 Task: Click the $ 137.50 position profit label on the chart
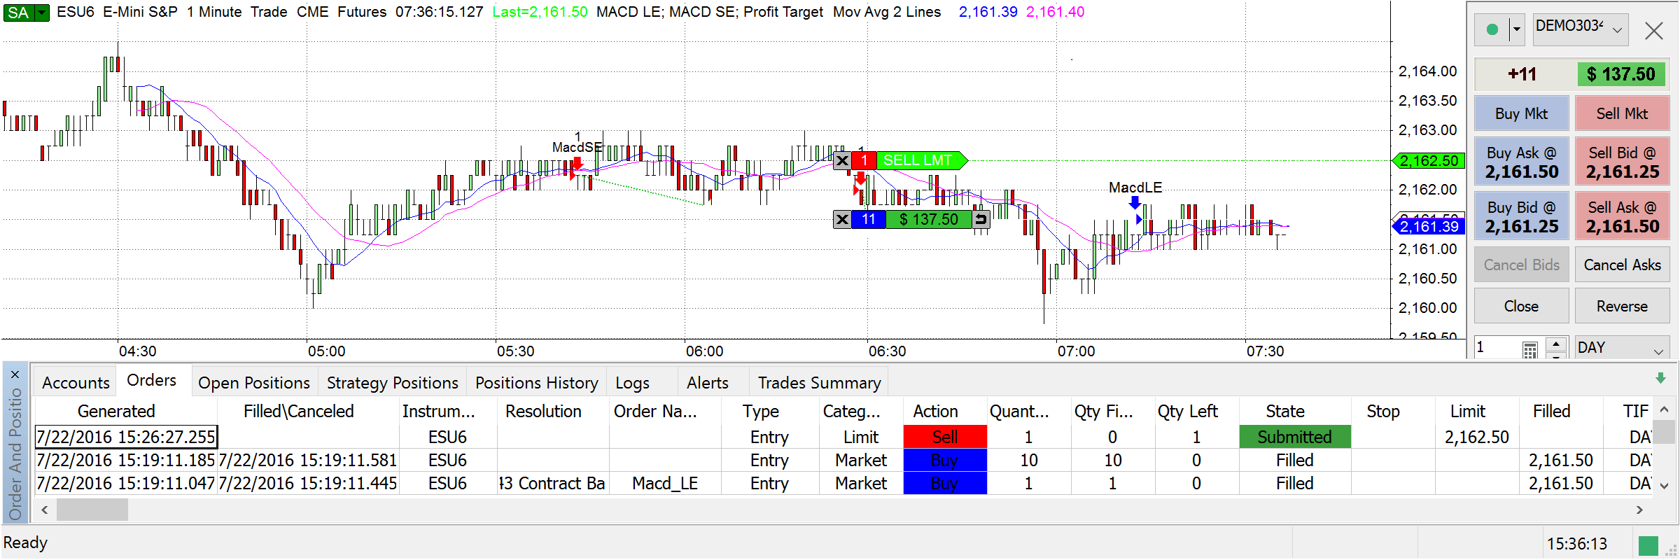pos(928,219)
